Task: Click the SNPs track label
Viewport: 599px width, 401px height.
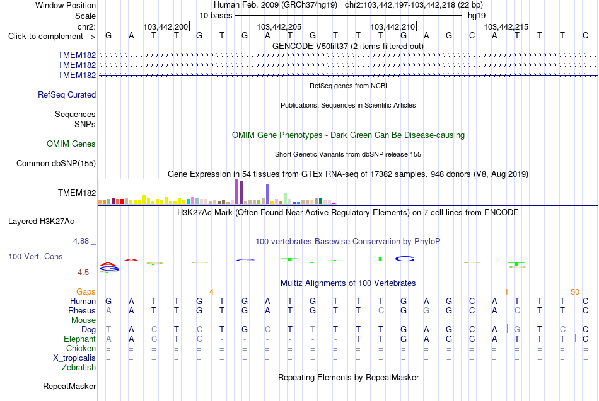Action: [x=85, y=125]
